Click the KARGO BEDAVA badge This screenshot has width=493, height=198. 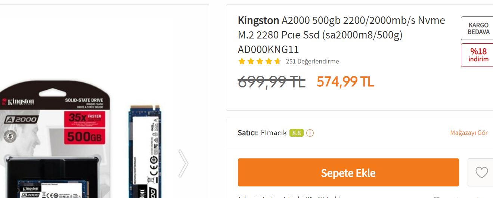pyautogui.click(x=478, y=28)
